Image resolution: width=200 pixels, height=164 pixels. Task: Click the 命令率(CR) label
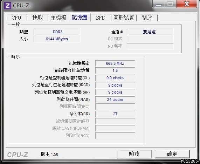point(80,114)
